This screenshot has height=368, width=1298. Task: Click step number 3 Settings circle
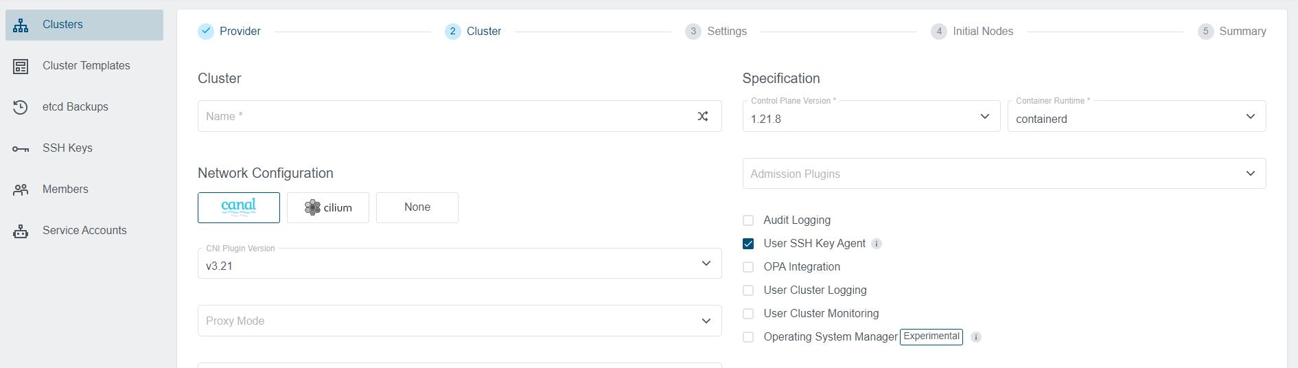(x=693, y=32)
